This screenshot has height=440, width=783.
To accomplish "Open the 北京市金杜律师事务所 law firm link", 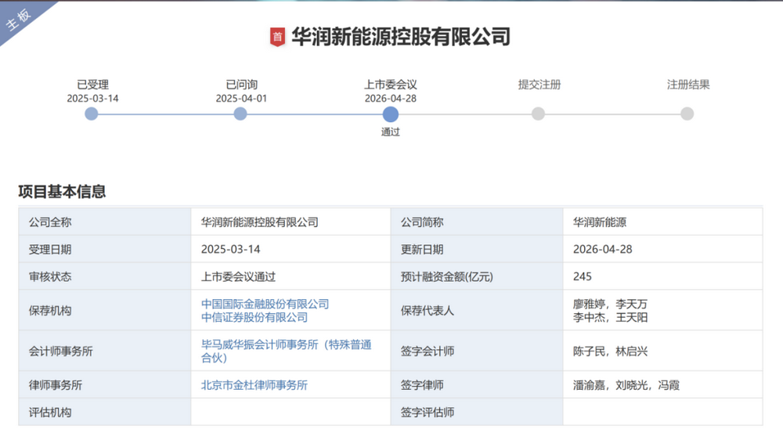I will (x=254, y=385).
